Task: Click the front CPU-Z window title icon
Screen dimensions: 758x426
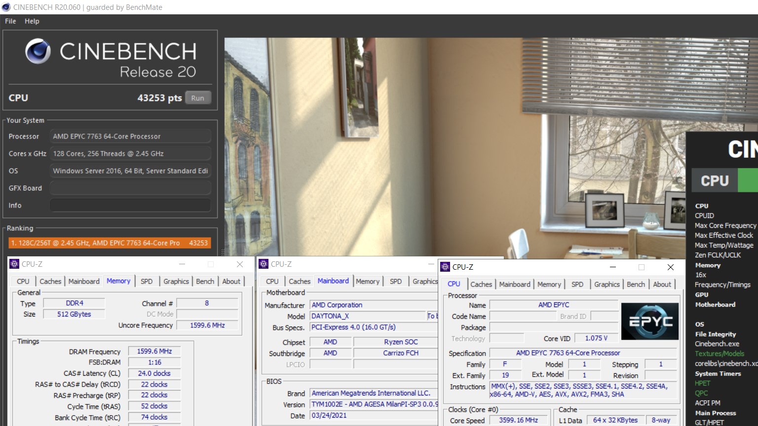Action: (x=445, y=267)
